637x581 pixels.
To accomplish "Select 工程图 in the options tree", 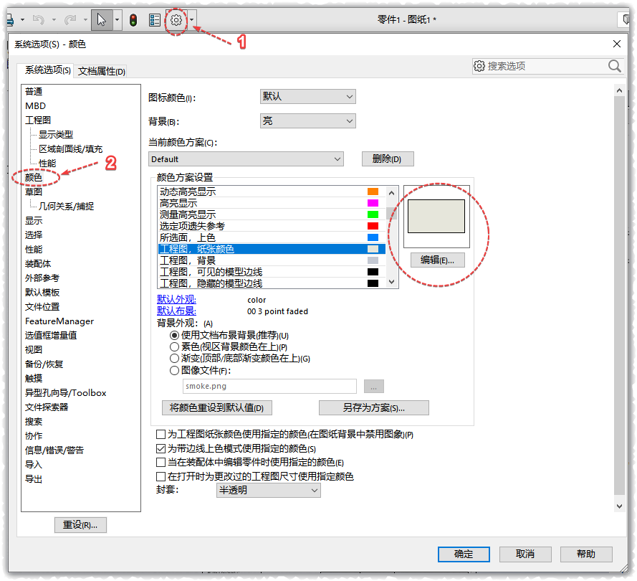I will (38, 120).
